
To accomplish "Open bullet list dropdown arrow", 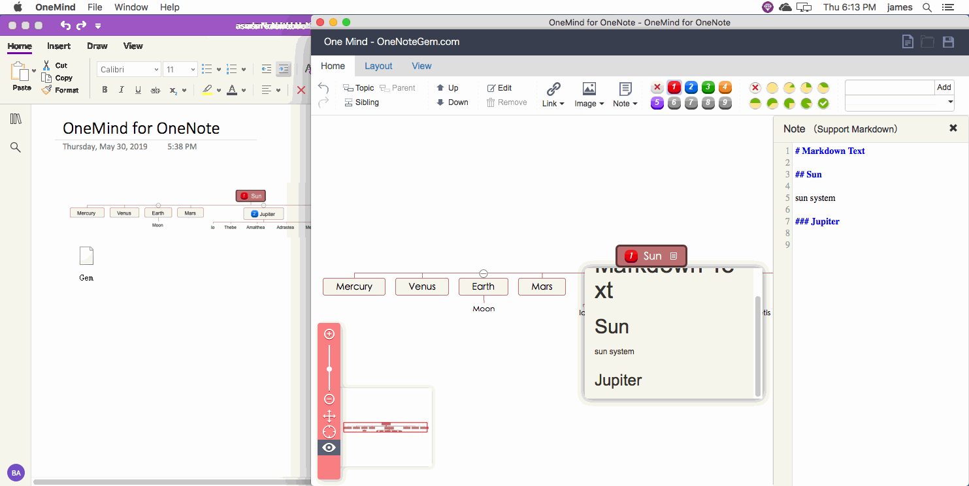I will [x=219, y=69].
